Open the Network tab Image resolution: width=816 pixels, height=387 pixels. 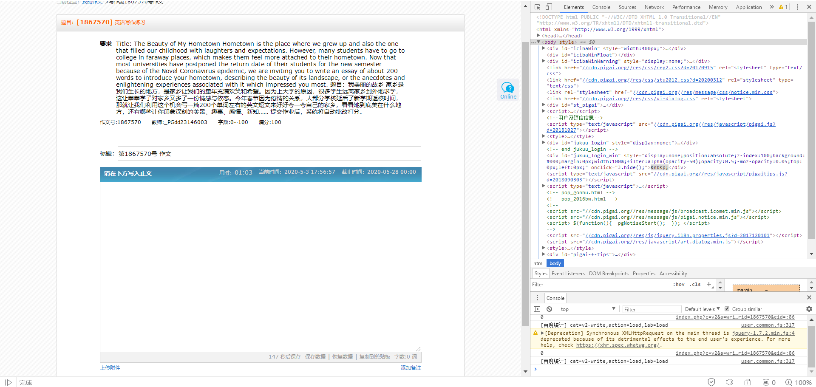point(654,7)
